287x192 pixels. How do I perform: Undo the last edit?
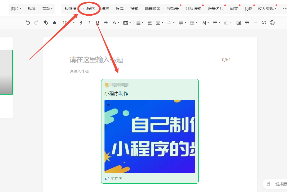28,23
